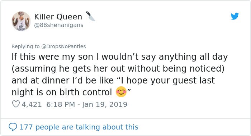
Task: Click the 4,421 likes count
Action: pyautogui.click(x=32, y=104)
